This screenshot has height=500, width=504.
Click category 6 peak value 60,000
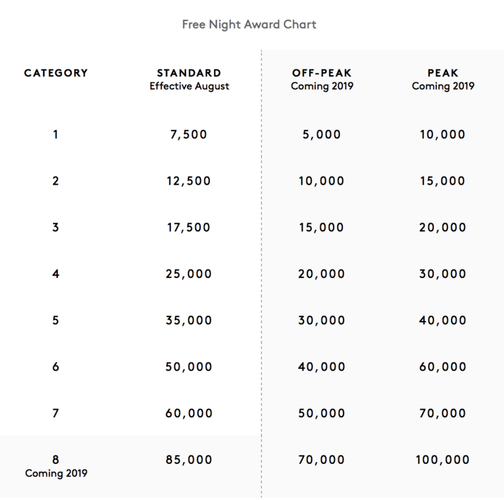point(442,368)
